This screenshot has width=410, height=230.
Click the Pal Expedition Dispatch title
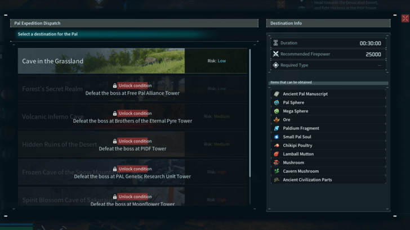coord(37,23)
